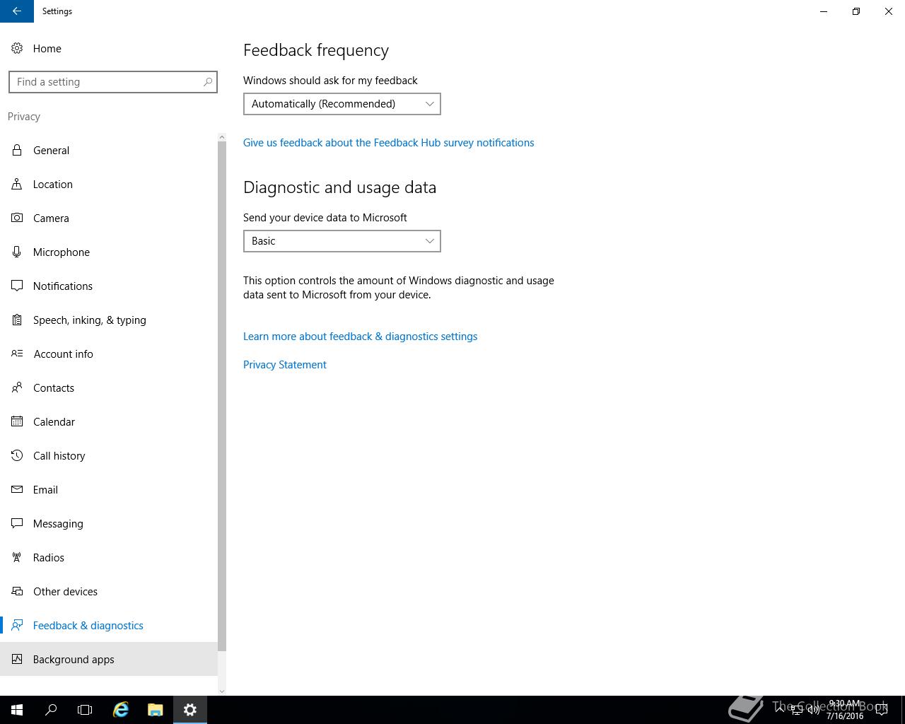Click the Settings gear on taskbar
The width and height of the screenshot is (905, 724).
[x=190, y=710]
